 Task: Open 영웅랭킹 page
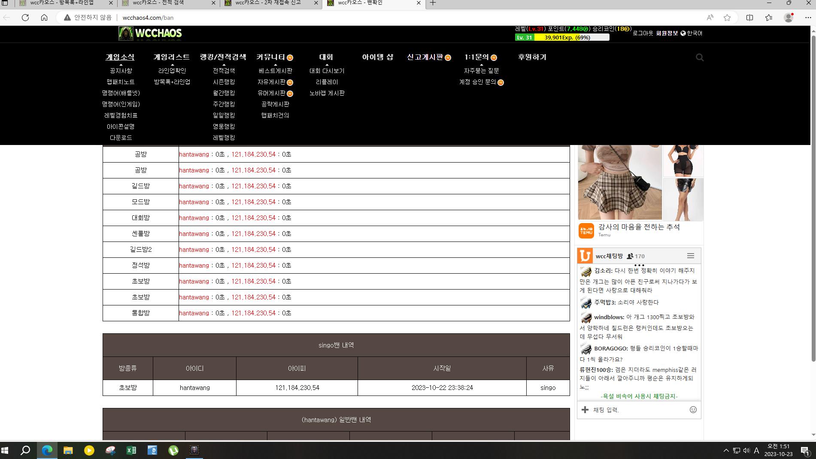(x=224, y=127)
